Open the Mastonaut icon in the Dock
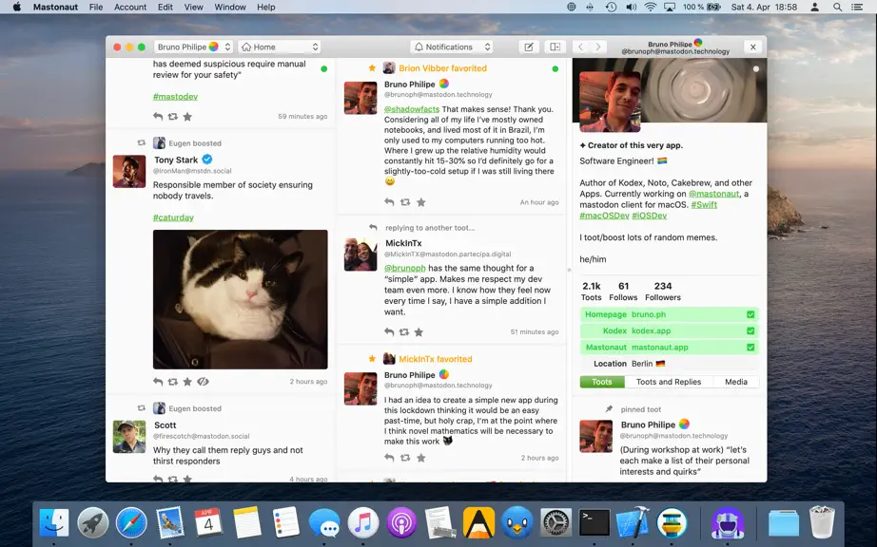Screen dimensions: 877x547 click(727, 523)
